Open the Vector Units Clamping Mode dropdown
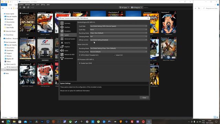The height and width of the screenshot is (124, 220). [x=118, y=52]
